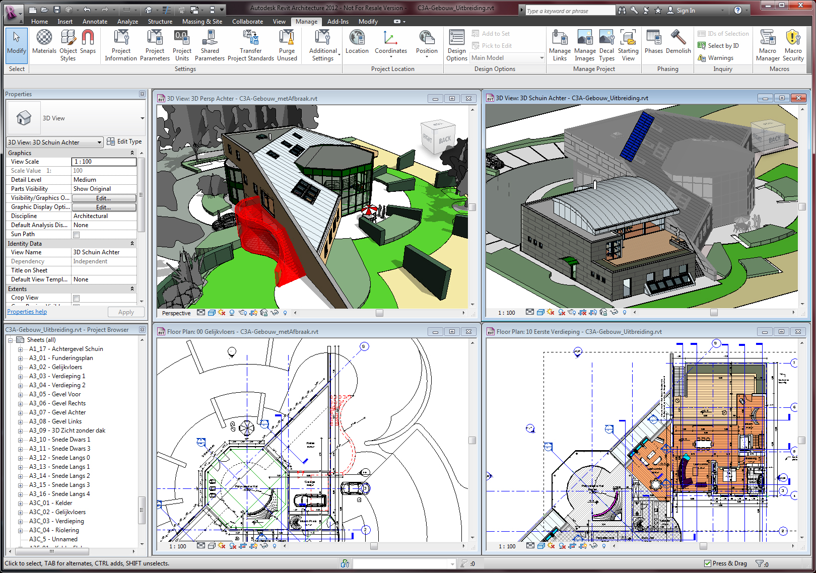Click the Save icon in quick access toolbar
The height and width of the screenshot is (573, 816).
tap(57, 10)
